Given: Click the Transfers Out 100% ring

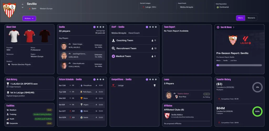Looking at the screenshot, I should [257, 112].
